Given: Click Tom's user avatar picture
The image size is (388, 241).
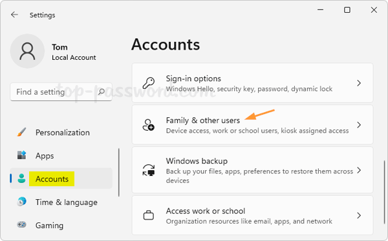Looking at the screenshot, I should point(27,51).
